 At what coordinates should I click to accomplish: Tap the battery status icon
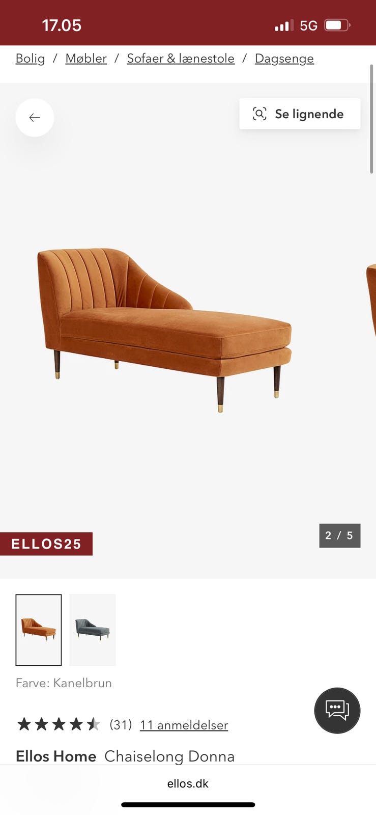(x=338, y=25)
